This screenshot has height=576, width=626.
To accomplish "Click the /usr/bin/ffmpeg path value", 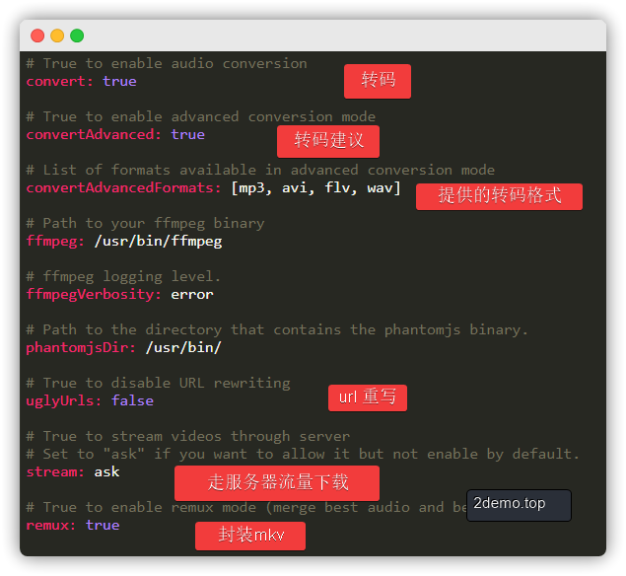I will pyautogui.click(x=158, y=241).
